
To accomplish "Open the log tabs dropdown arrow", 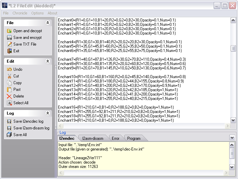I will coord(232,138).
